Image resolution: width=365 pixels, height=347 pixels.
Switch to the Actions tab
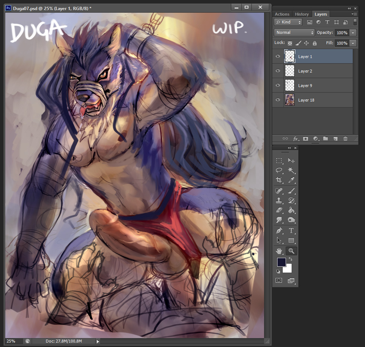(282, 14)
